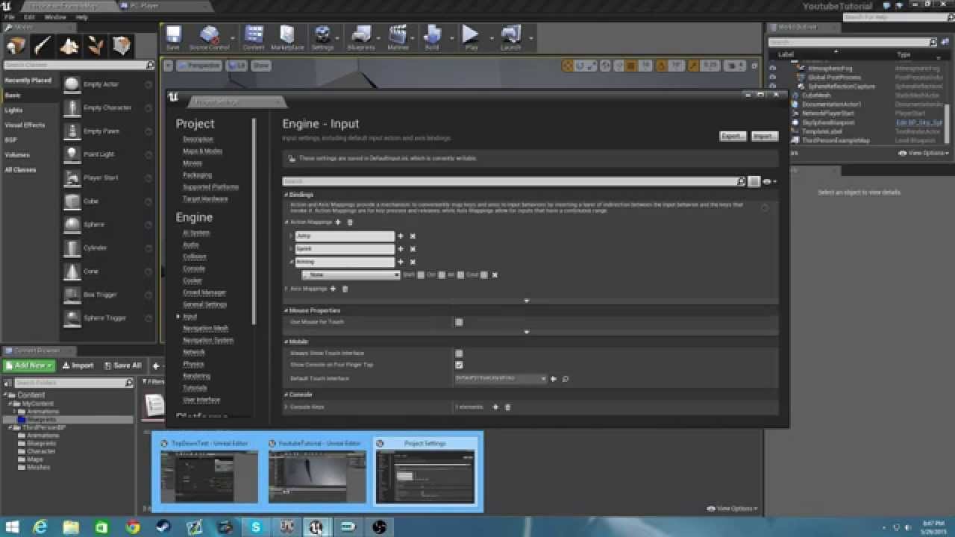The width and height of the screenshot is (955, 537).
Task: Select the Foliage mode icon
Action: tap(95, 46)
